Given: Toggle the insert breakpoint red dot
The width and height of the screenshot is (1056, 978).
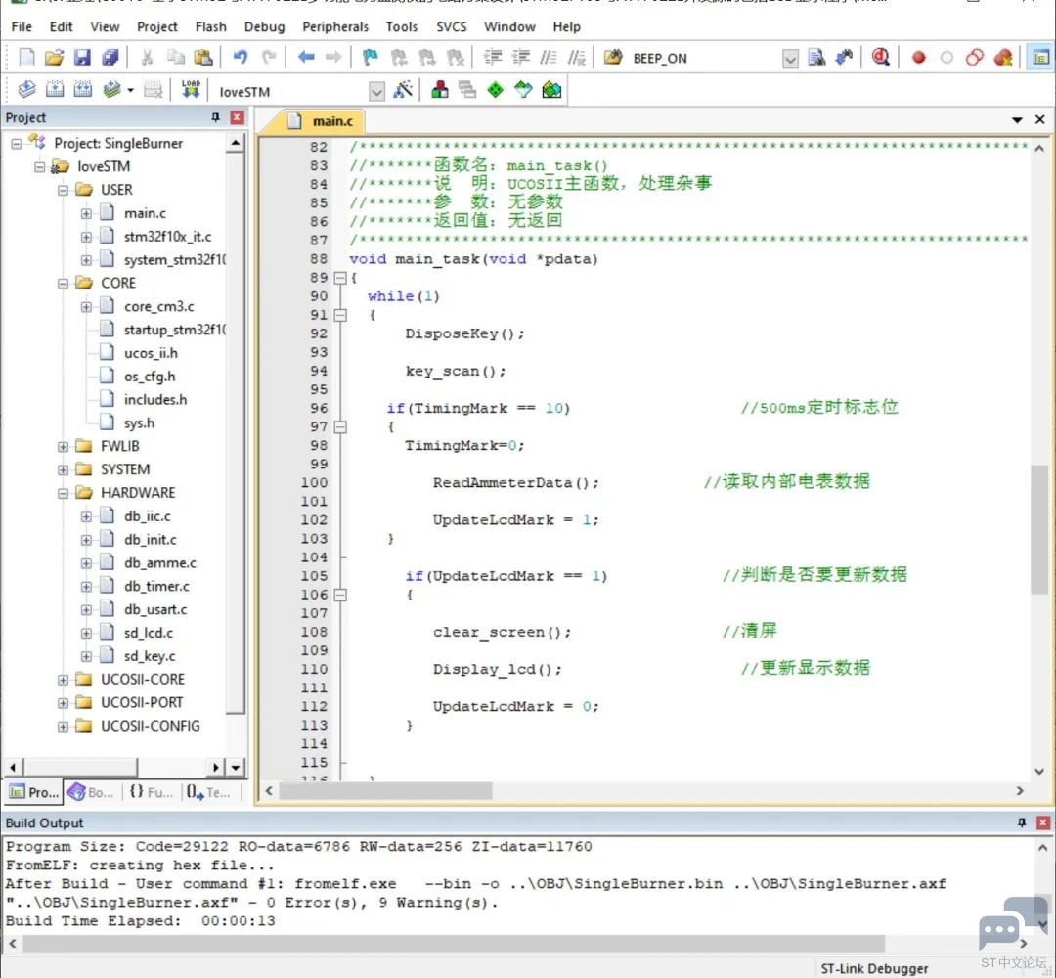Looking at the screenshot, I should tap(918, 58).
